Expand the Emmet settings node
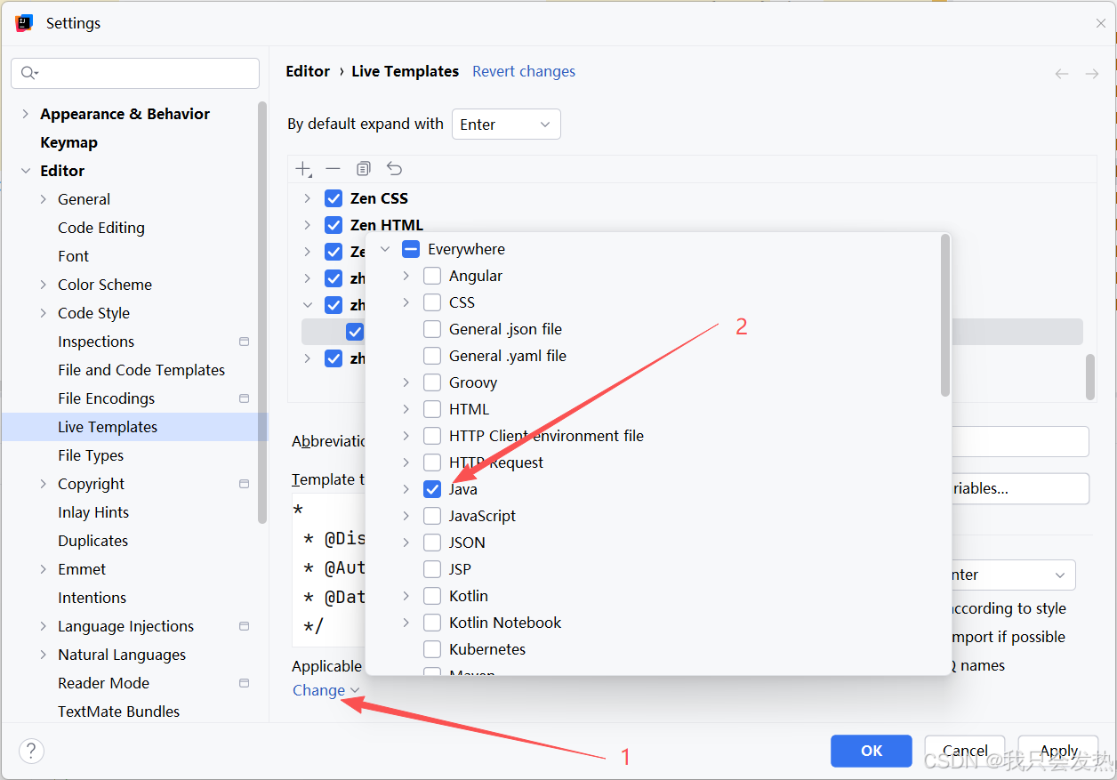The height and width of the screenshot is (780, 1117). click(44, 569)
